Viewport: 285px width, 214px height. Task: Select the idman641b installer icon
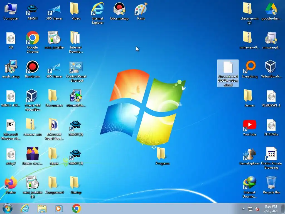76,98
